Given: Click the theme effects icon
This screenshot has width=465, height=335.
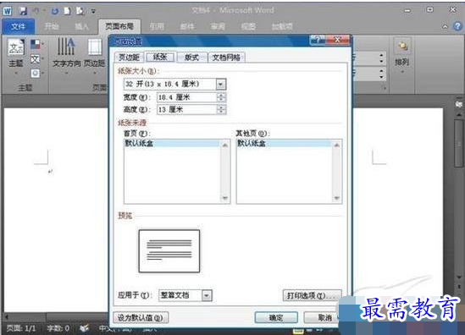Looking at the screenshot, I should click(36, 73).
